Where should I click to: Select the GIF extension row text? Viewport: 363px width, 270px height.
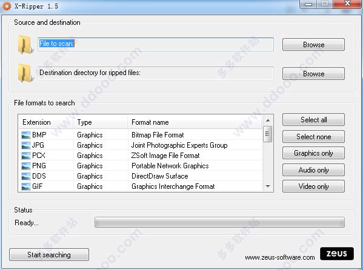(x=38, y=186)
